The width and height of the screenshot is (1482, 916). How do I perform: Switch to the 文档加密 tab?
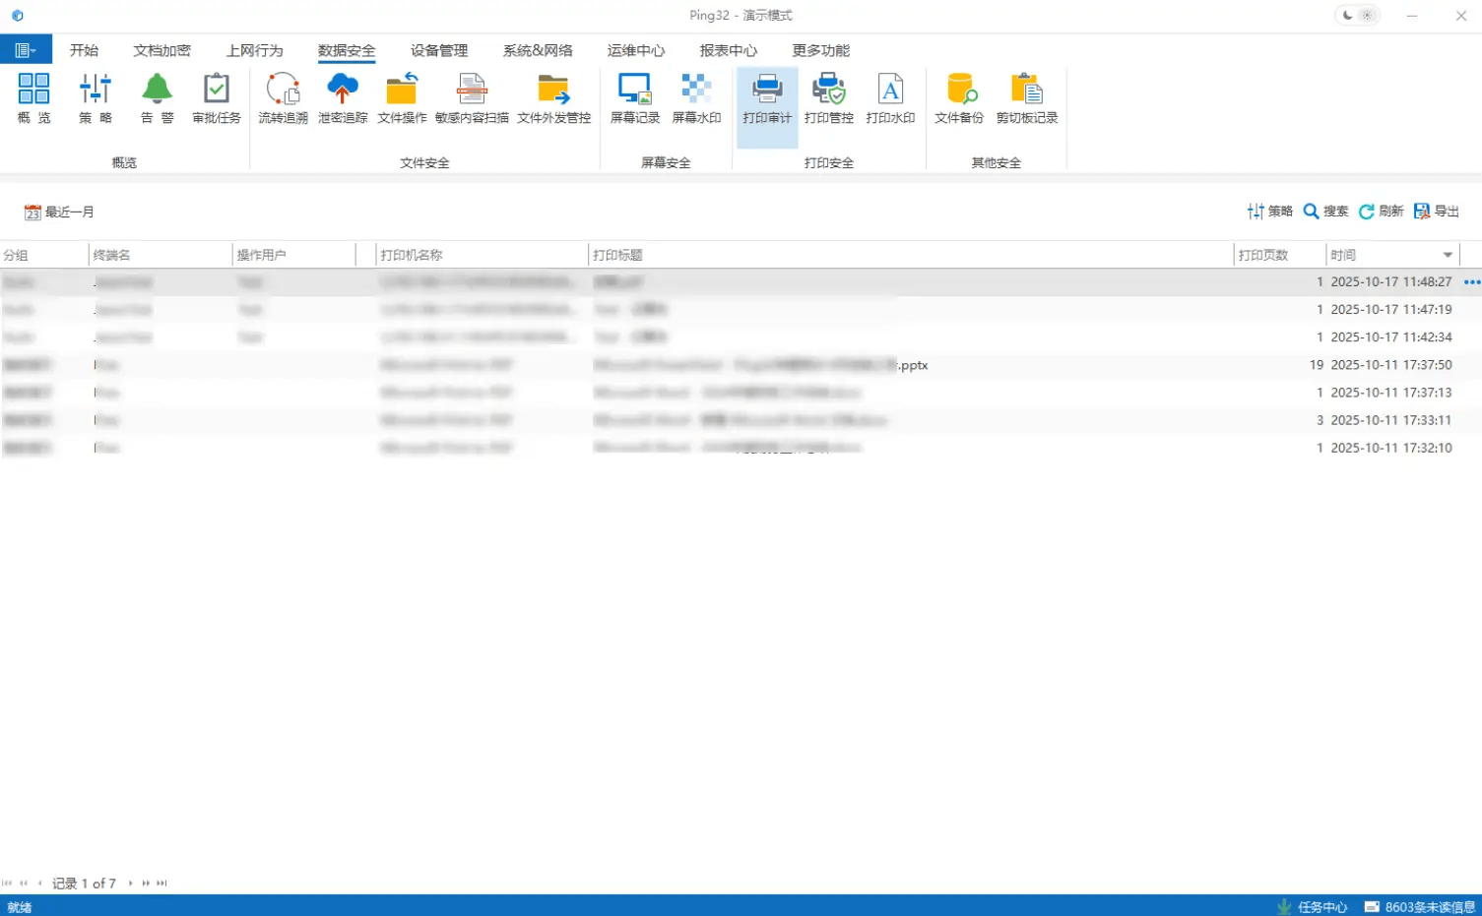pyautogui.click(x=161, y=50)
